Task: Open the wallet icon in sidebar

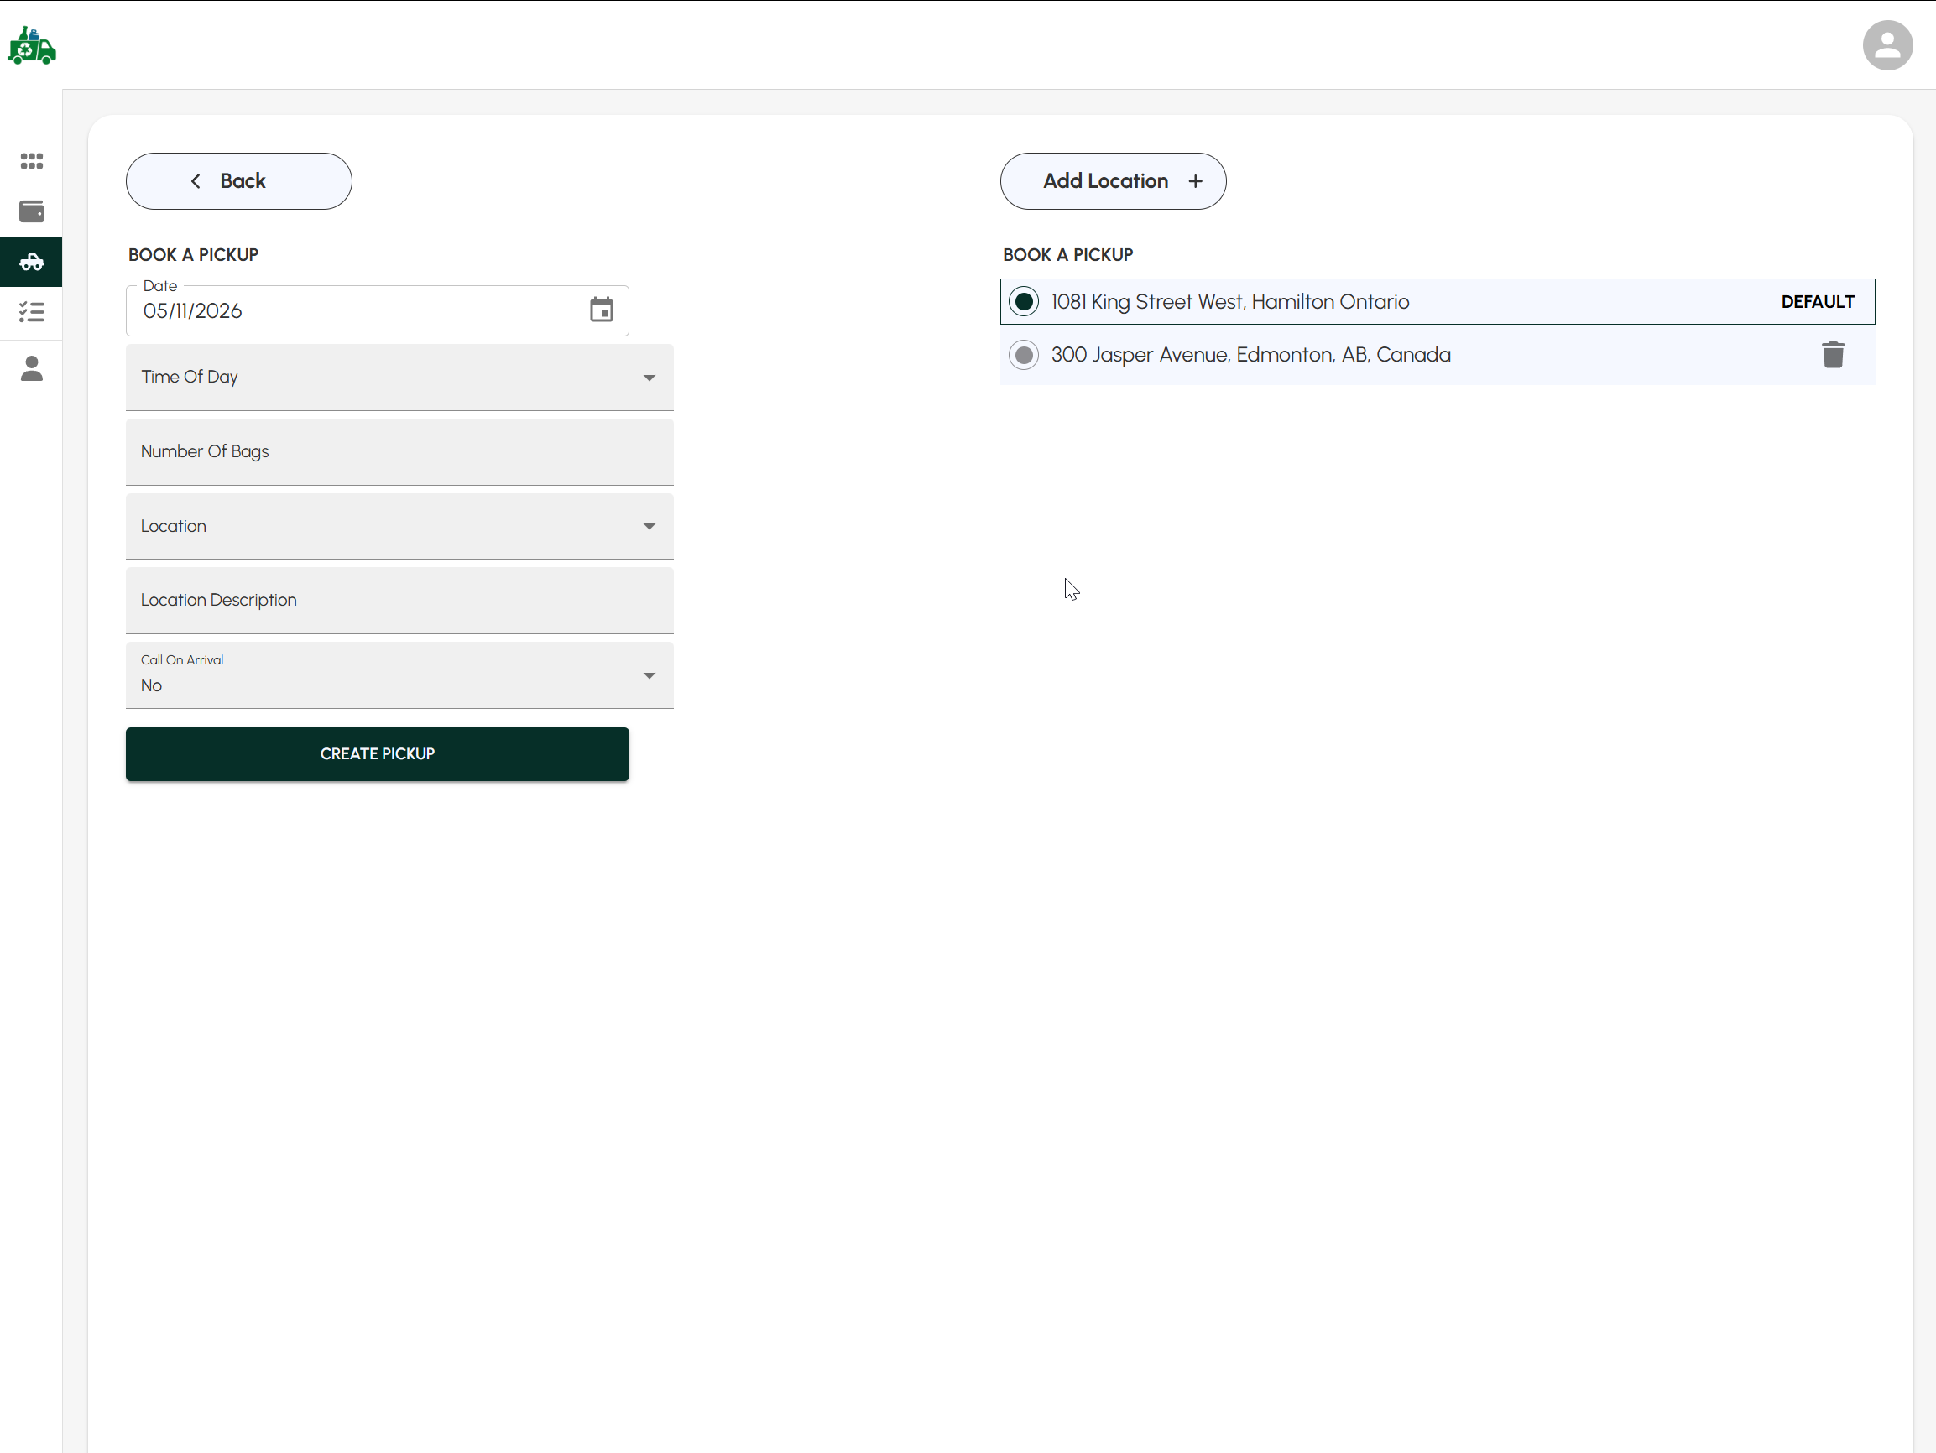Action: tap(32, 211)
